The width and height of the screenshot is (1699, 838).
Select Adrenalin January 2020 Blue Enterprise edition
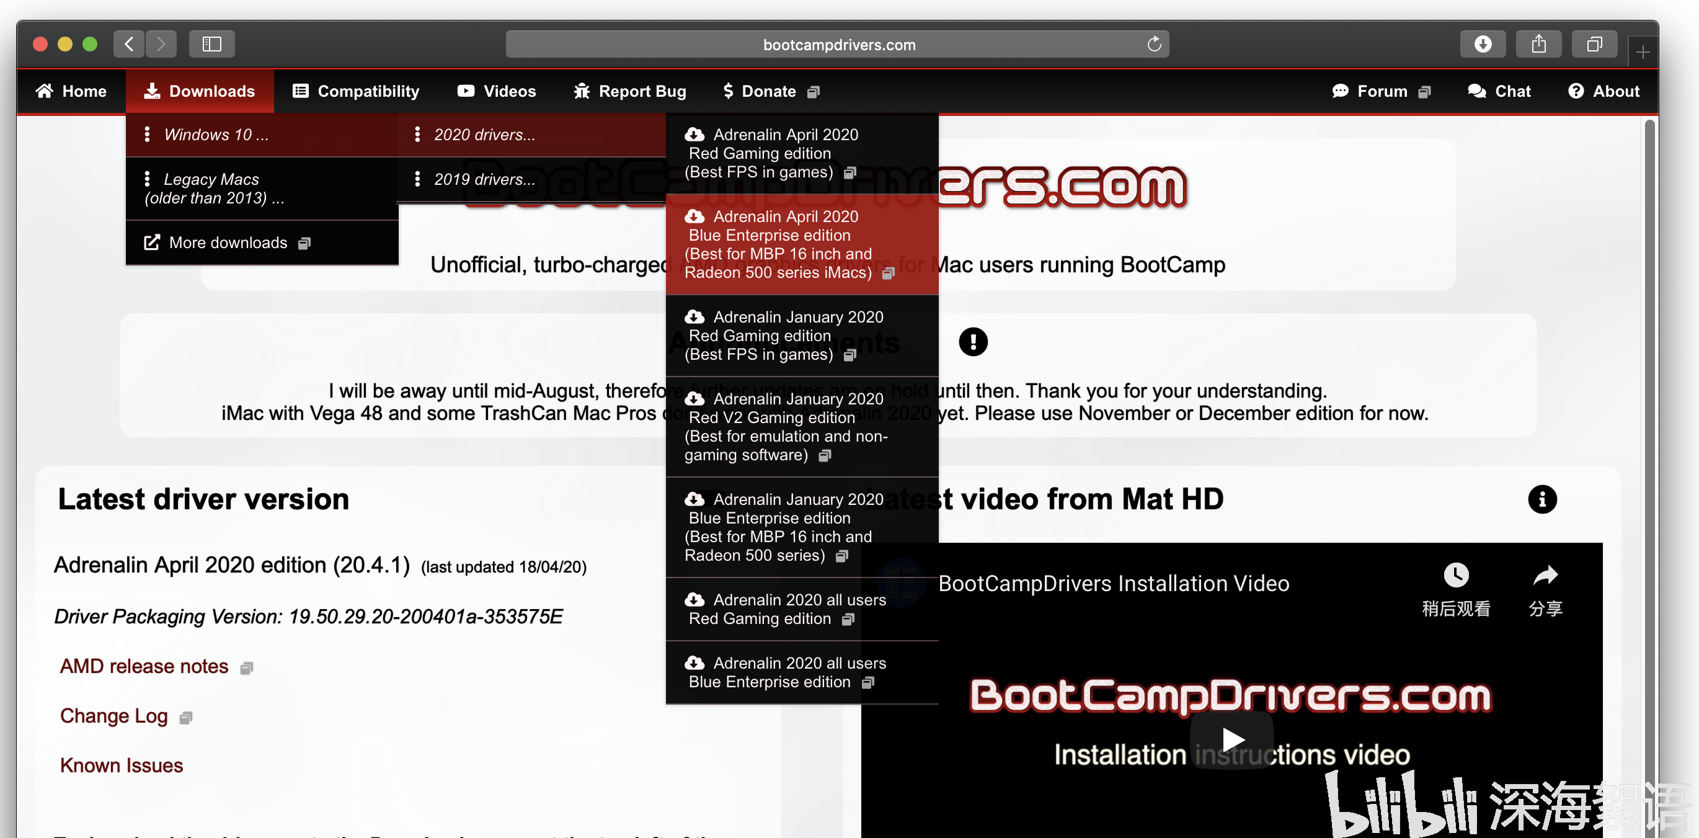click(x=802, y=527)
